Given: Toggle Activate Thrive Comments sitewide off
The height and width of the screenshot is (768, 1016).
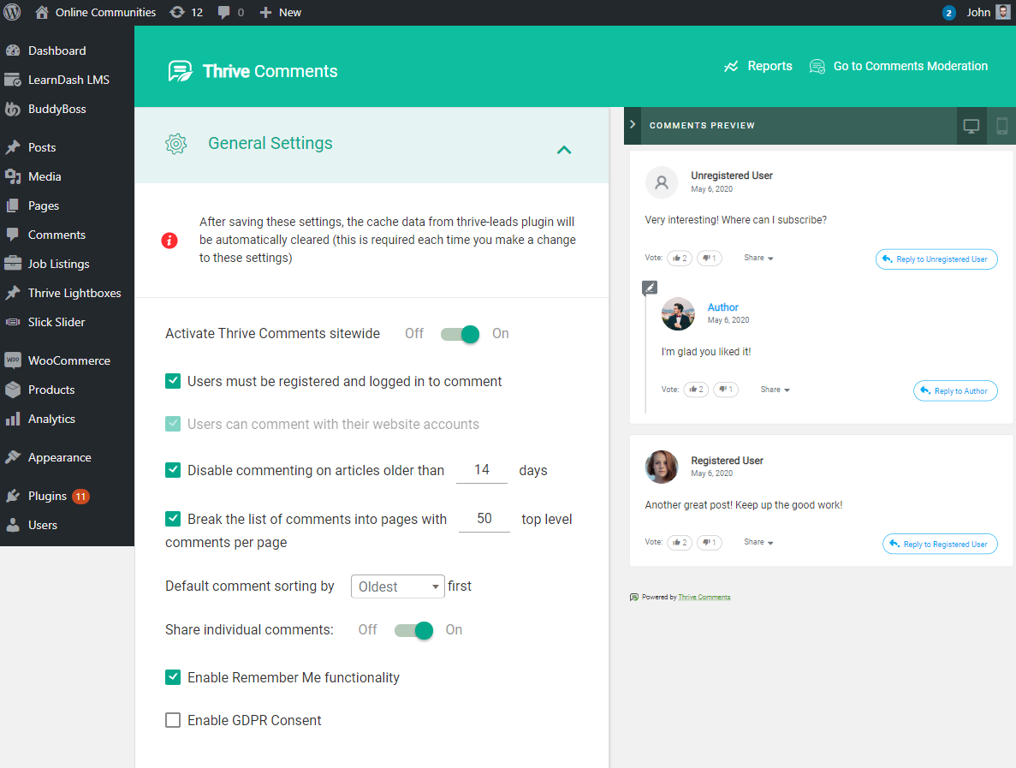Looking at the screenshot, I should tap(460, 334).
